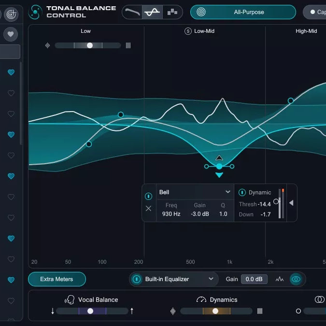Image resolution: width=326 pixels, height=326 pixels.
Task: Click the -3.0 dB gain value
Action: pos(200,214)
